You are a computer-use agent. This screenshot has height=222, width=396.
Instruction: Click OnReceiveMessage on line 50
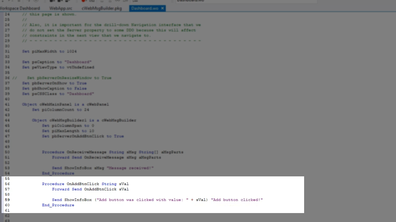point(87,152)
